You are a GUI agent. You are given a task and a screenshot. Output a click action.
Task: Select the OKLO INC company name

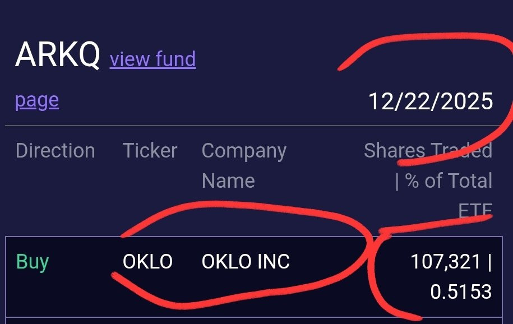pos(245,262)
